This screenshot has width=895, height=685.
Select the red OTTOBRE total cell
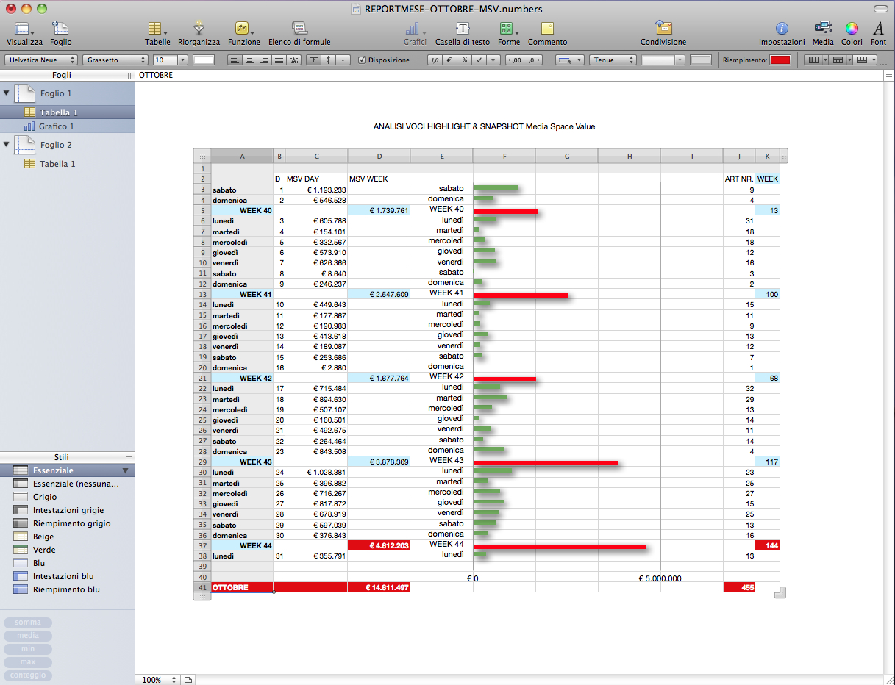pyautogui.click(x=242, y=587)
